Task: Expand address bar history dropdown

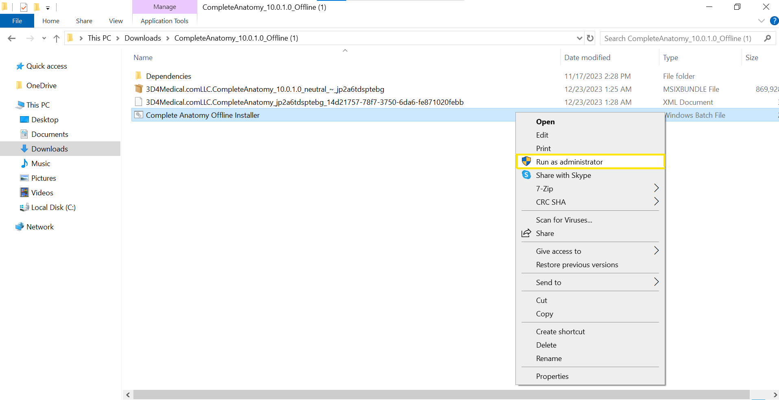Action: point(580,38)
